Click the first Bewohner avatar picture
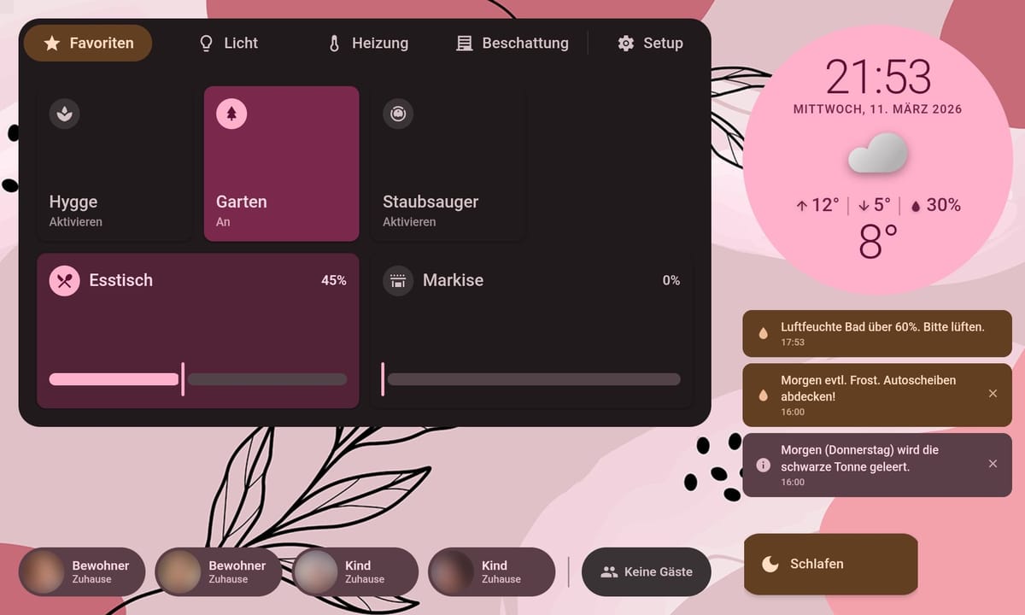Viewport: 1025px width, 615px height. (x=43, y=571)
